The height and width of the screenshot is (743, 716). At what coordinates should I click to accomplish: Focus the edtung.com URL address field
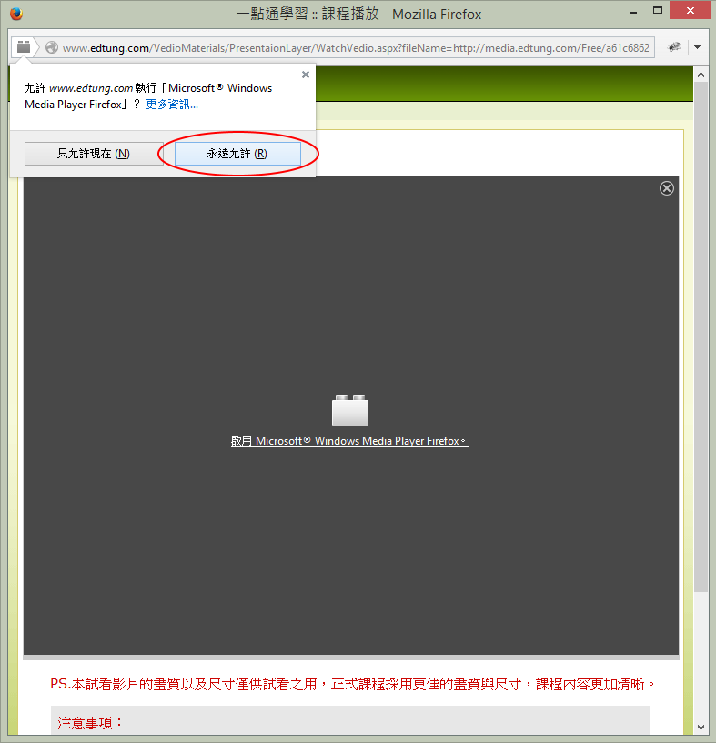coord(355,47)
